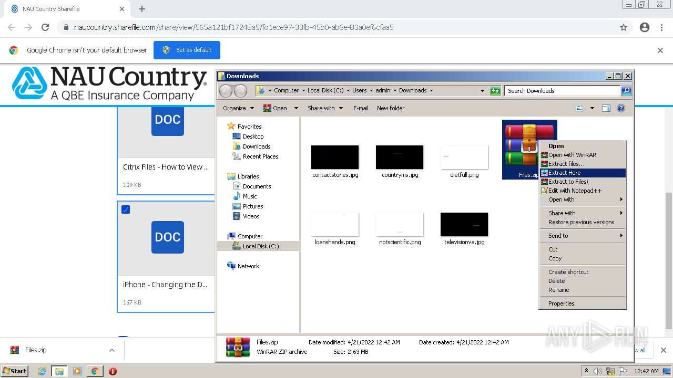Select Music library in navigation pane

[x=250, y=196]
